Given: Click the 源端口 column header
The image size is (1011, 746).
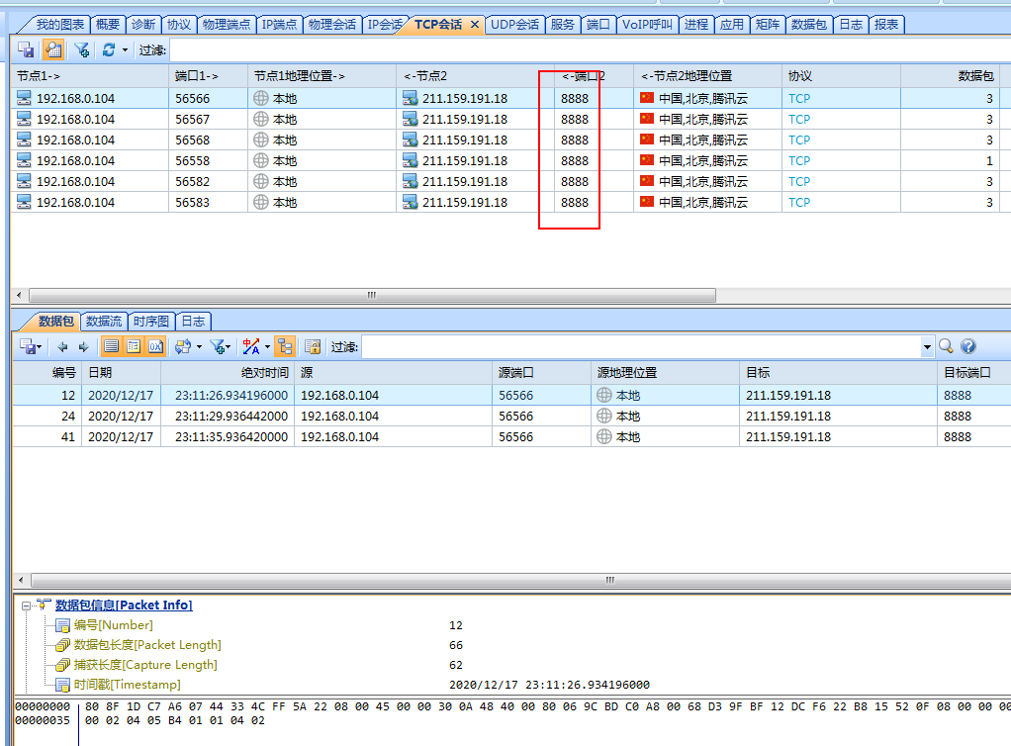Looking at the screenshot, I should tap(541, 373).
